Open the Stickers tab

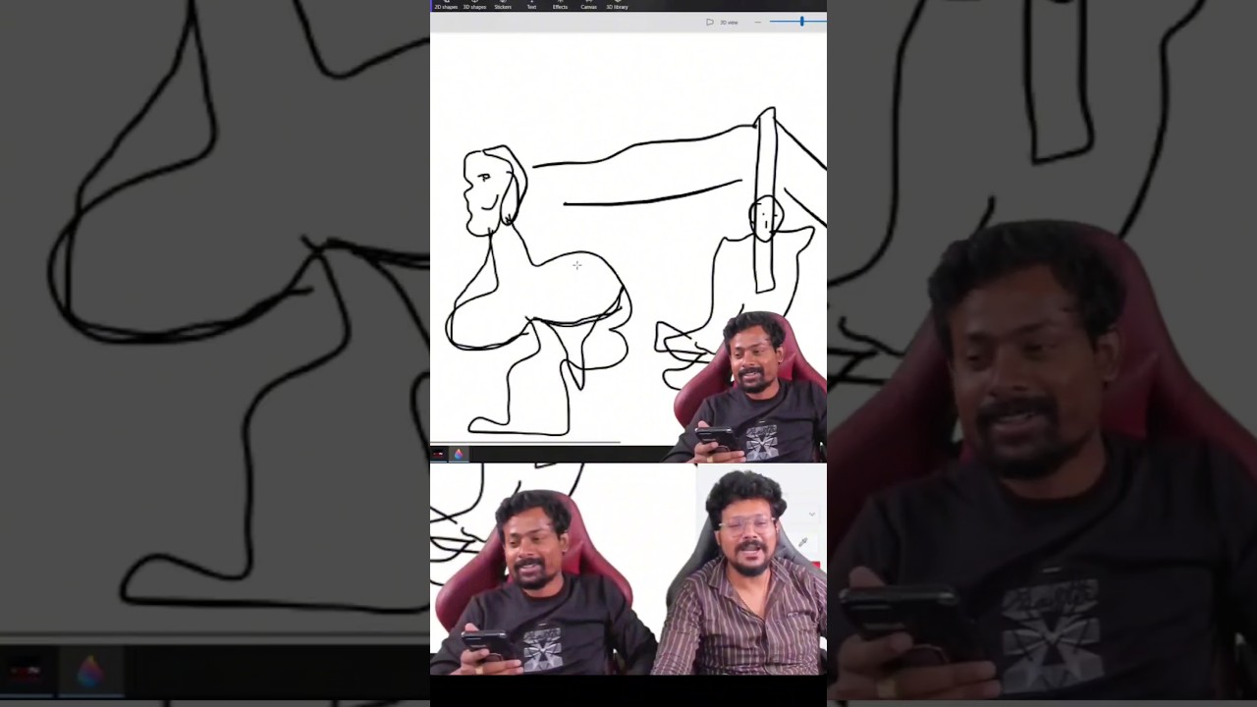pyautogui.click(x=503, y=6)
